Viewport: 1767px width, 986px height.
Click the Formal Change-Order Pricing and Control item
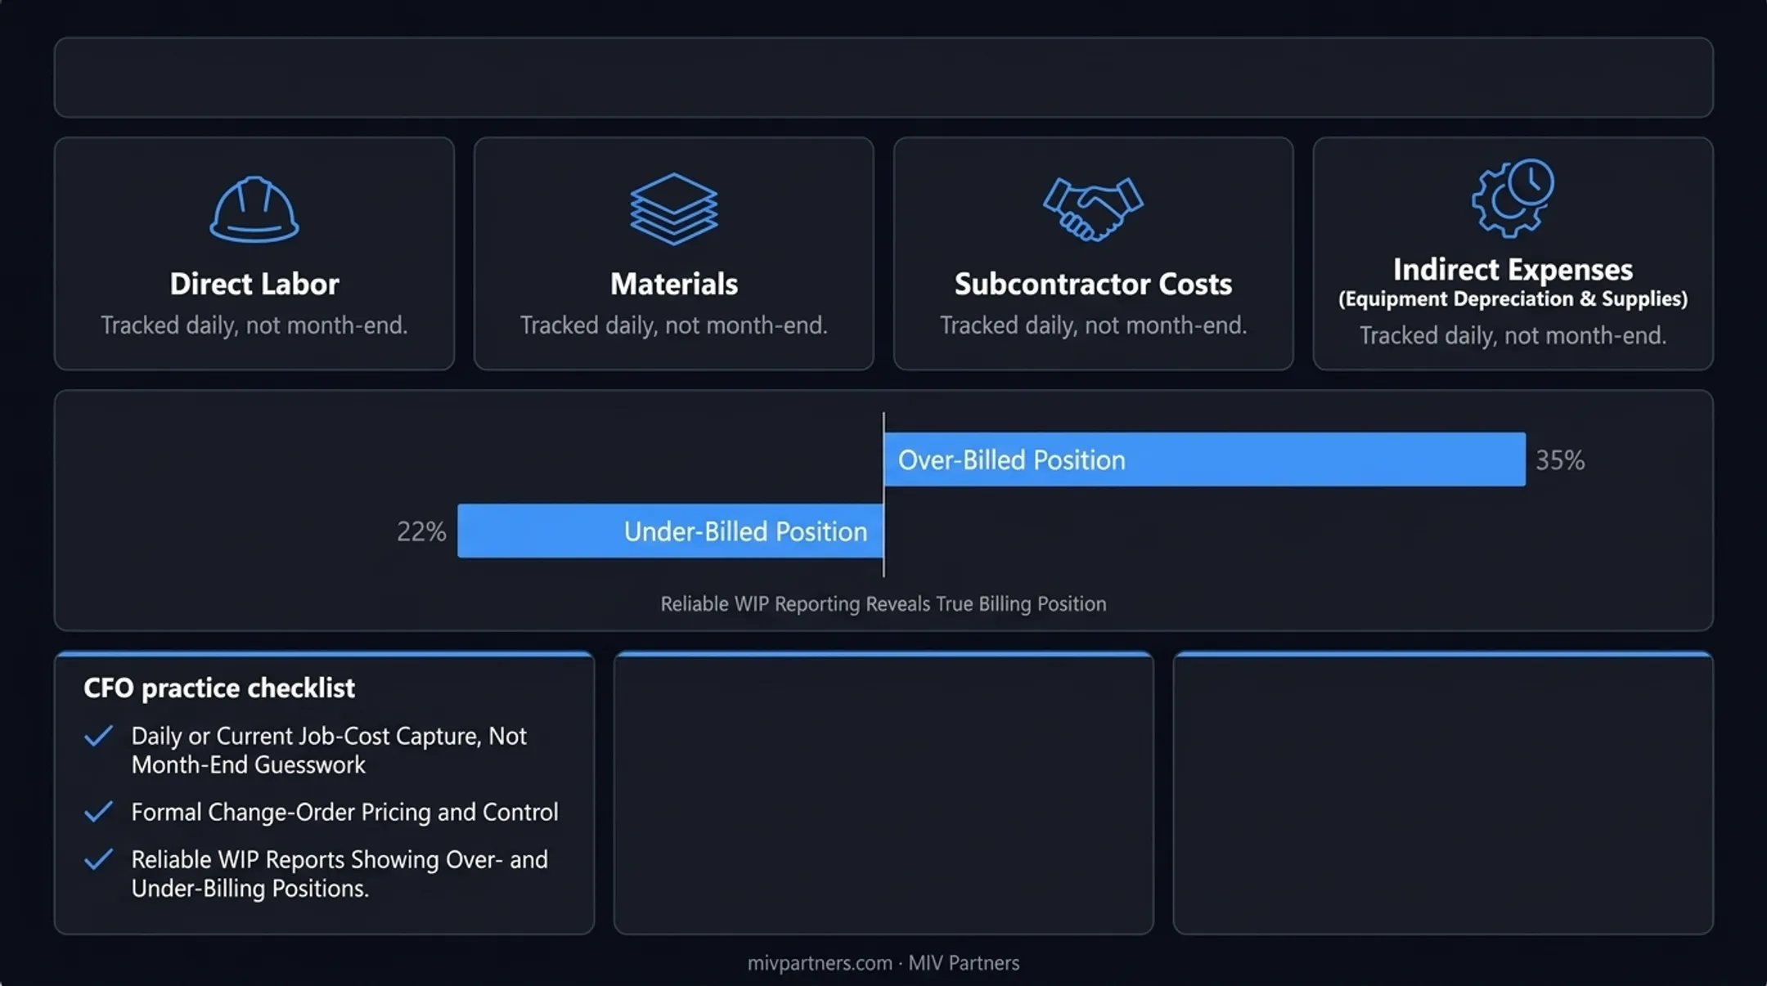(344, 812)
